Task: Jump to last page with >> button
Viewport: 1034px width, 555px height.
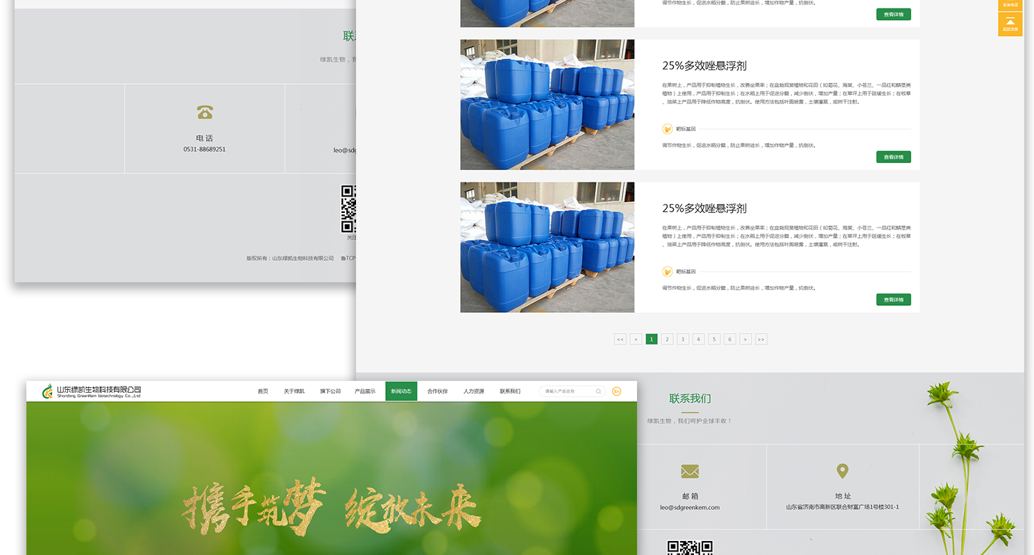Action: (761, 339)
